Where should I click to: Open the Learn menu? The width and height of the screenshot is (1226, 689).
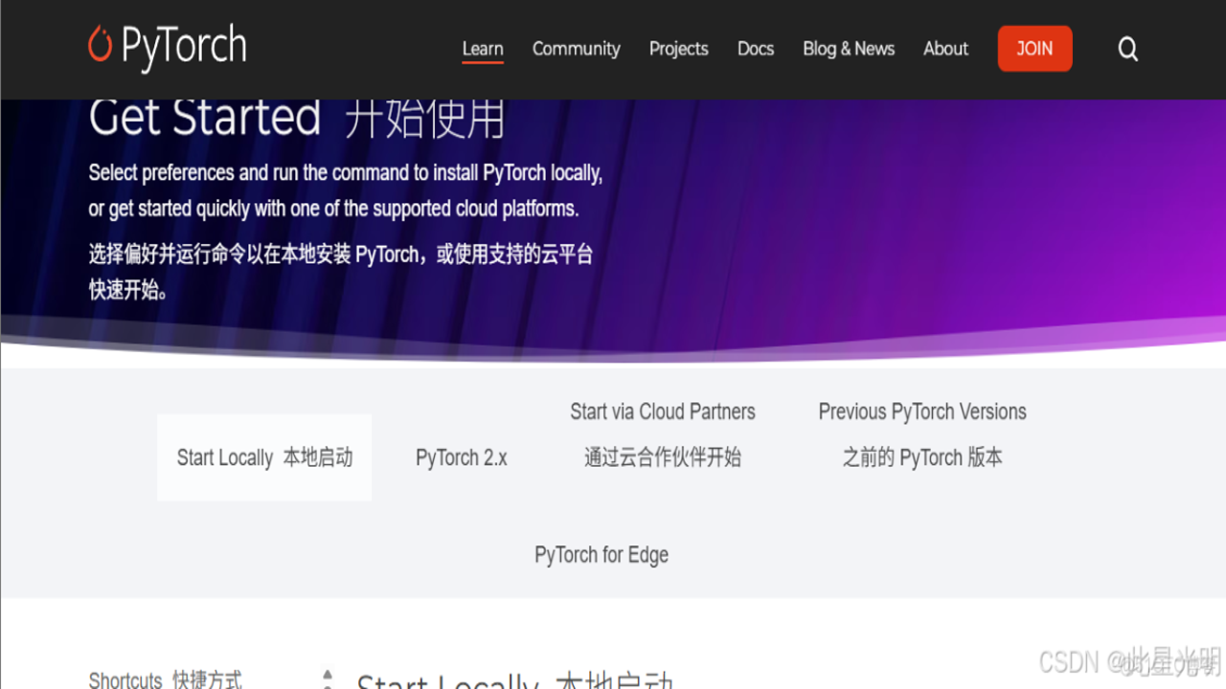[483, 49]
